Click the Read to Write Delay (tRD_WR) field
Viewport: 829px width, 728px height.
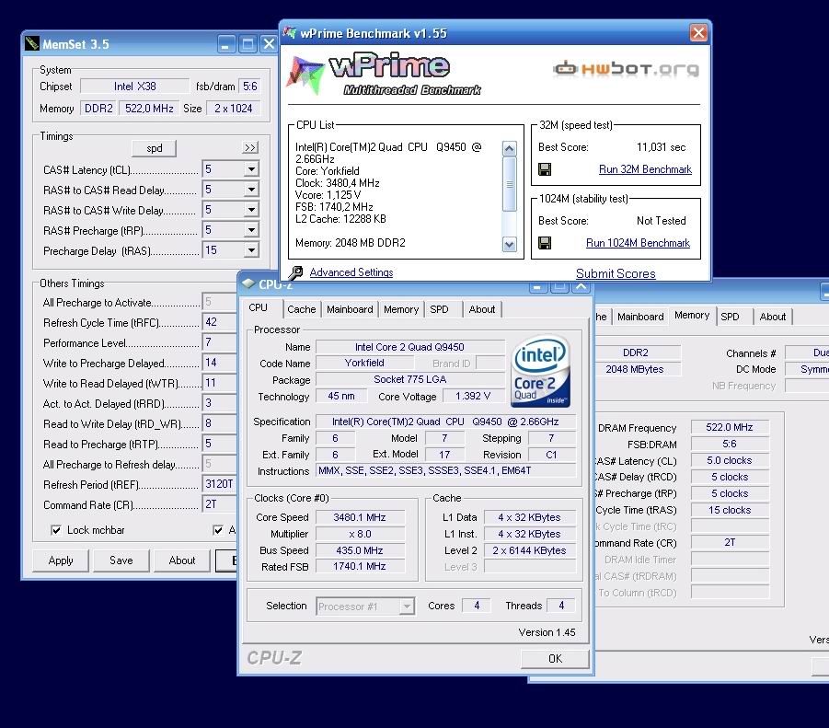219,423
